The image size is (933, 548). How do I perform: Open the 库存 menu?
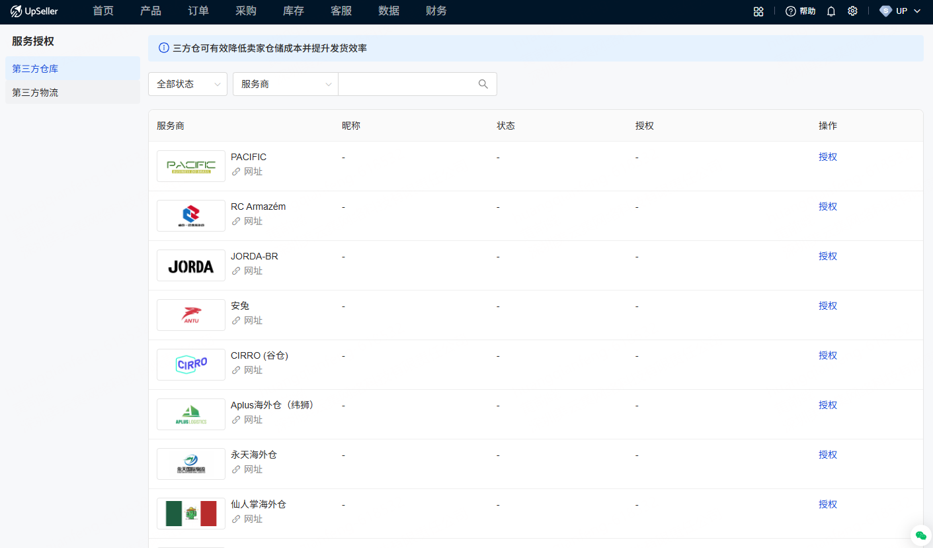coord(294,11)
